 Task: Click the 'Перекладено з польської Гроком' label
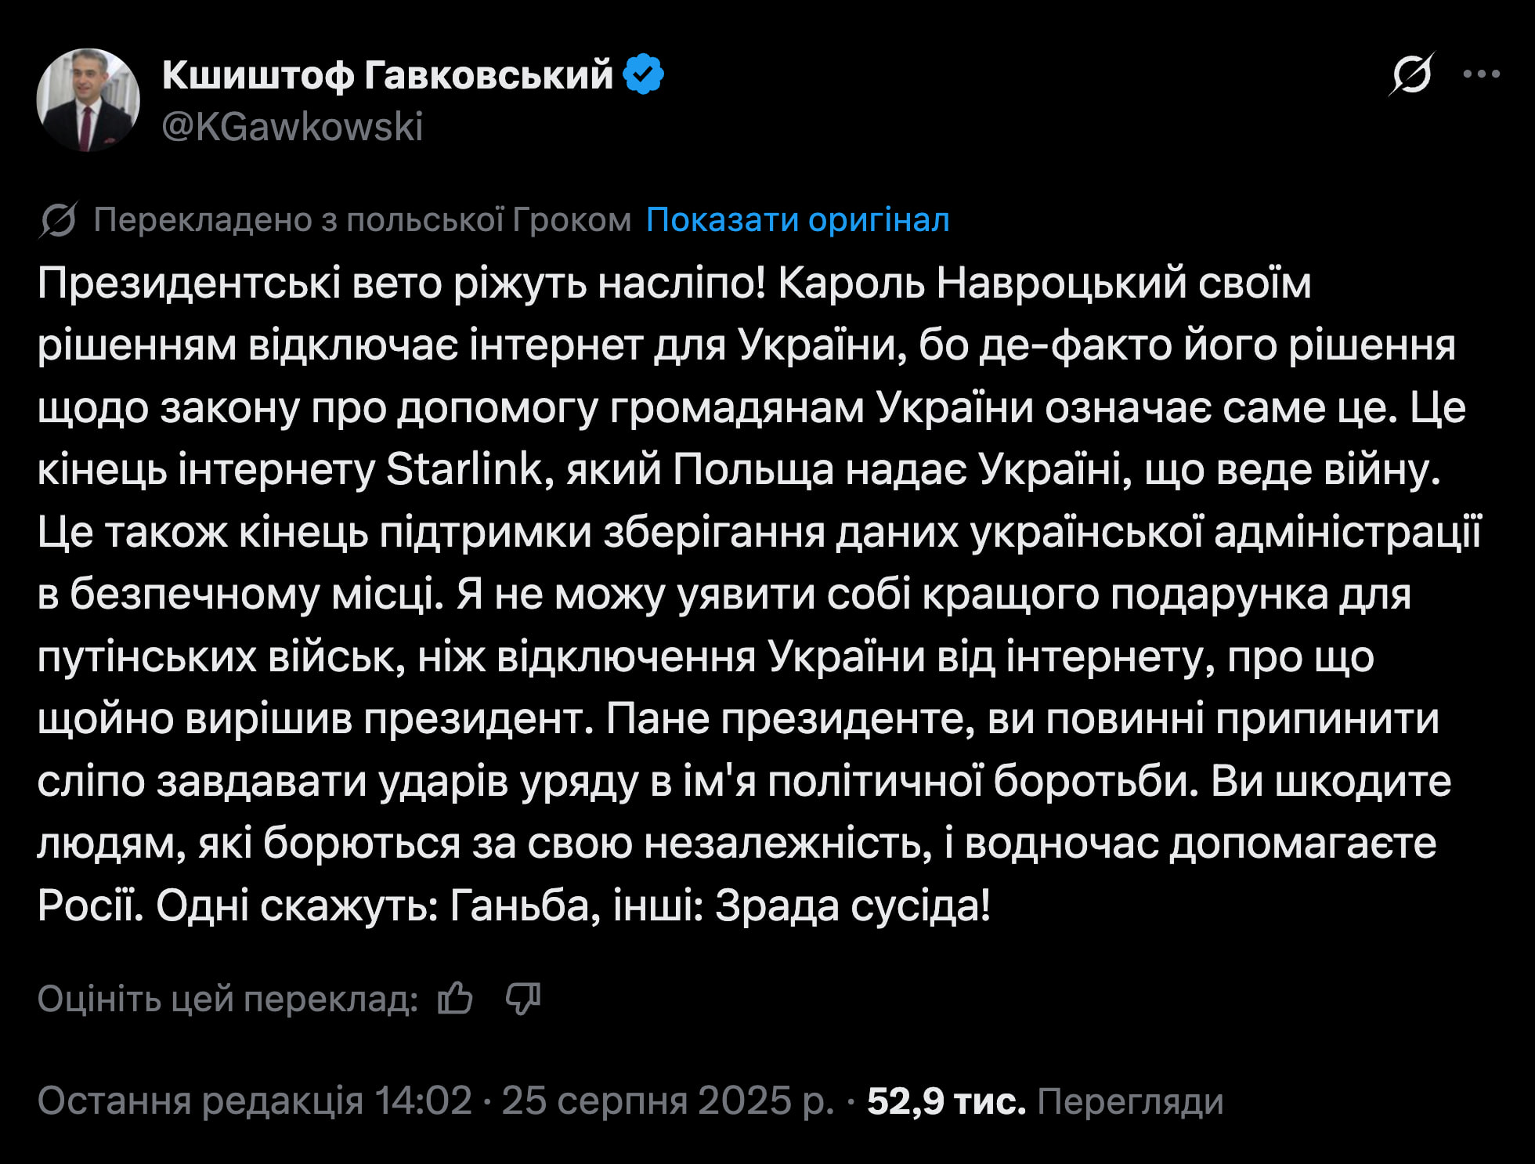[362, 221]
